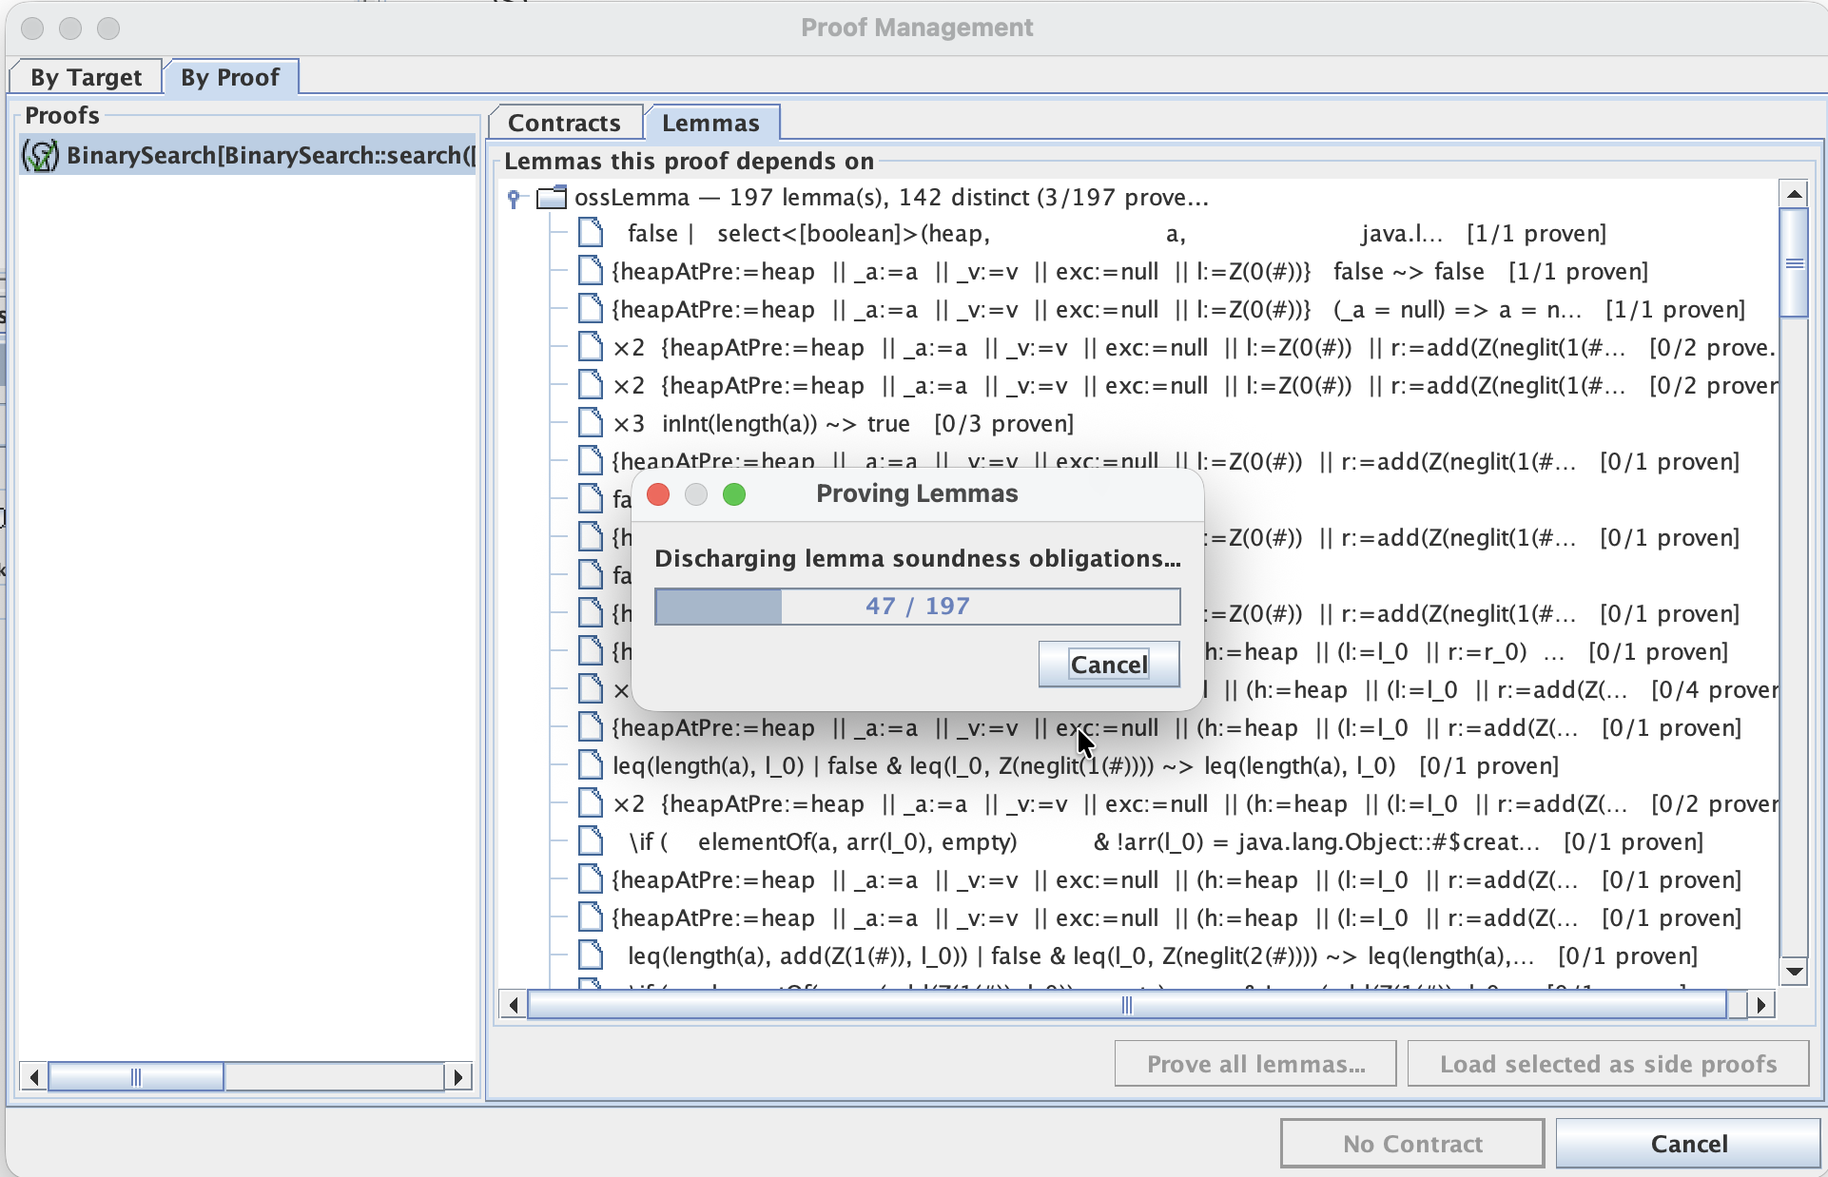Click document icon of ×3 inInt(length(a)) row
The width and height of the screenshot is (1828, 1177).
point(591,423)
